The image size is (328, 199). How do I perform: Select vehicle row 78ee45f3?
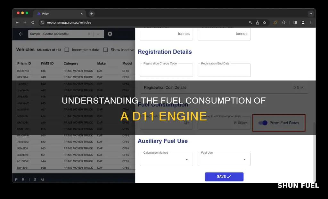click(75, 142)
